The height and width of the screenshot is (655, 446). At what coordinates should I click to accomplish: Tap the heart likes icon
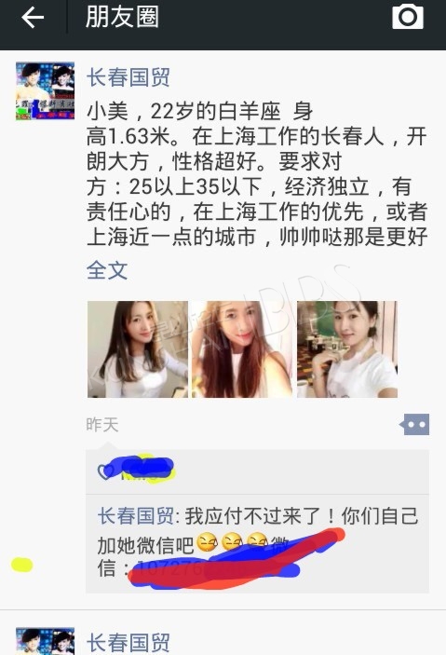pos(104,471)
